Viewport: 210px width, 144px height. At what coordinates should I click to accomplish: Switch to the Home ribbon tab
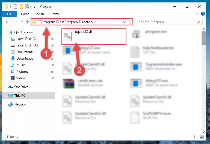click(25, 14)
